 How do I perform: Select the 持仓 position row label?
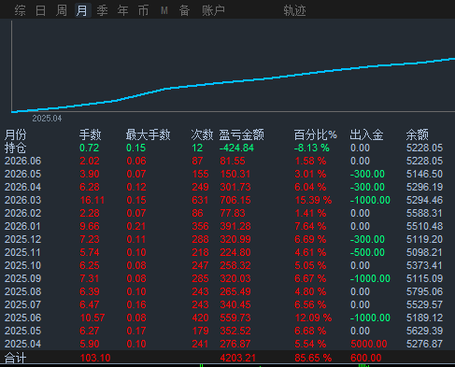tap(16, 148)
